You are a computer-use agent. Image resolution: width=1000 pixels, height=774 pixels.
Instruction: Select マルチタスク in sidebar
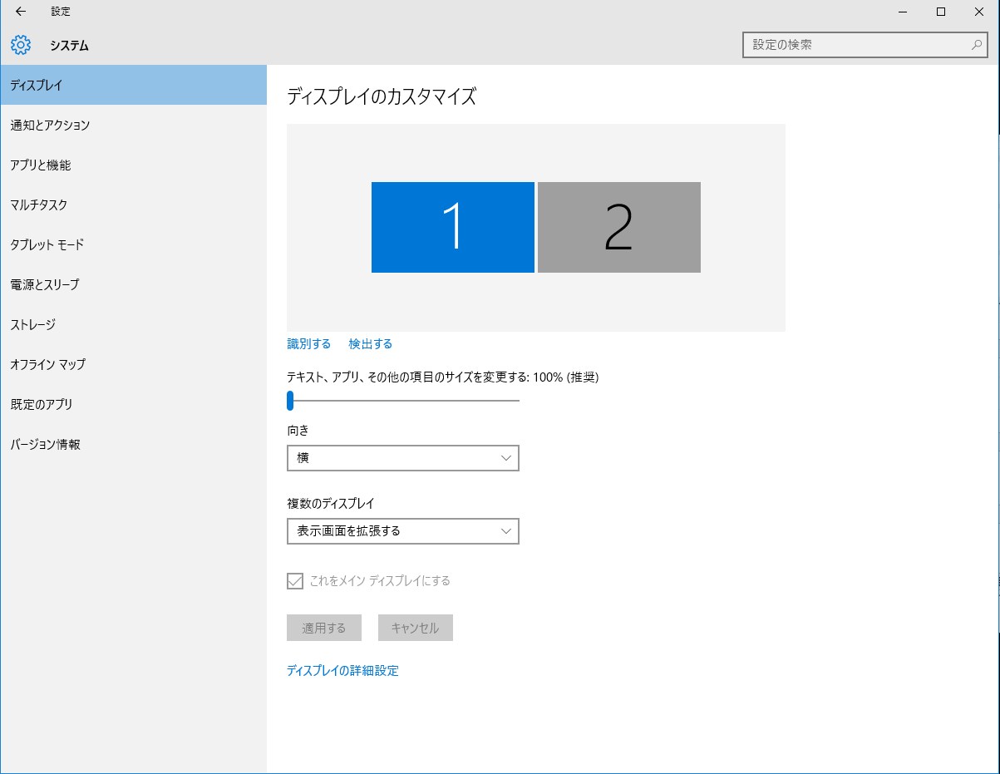tap(39, 205)
